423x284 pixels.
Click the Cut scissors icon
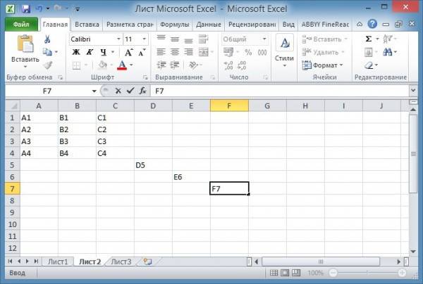(x=47, y=39)
